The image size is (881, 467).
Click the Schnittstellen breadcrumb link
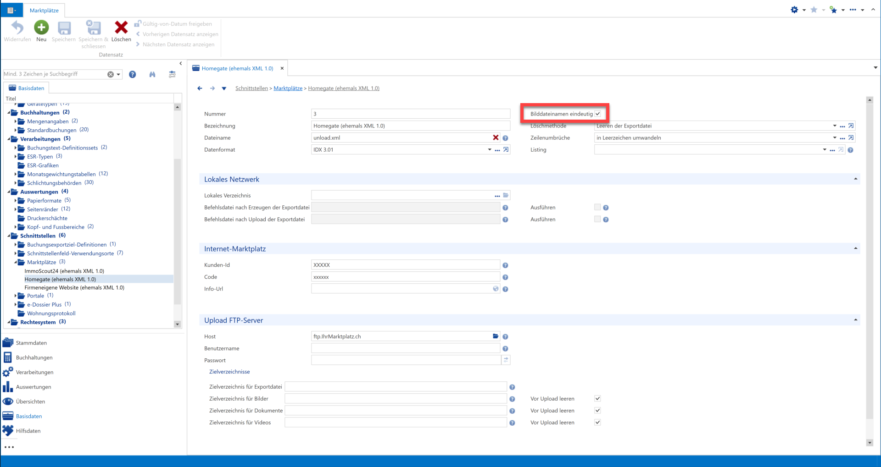click(x=251, y=88)
